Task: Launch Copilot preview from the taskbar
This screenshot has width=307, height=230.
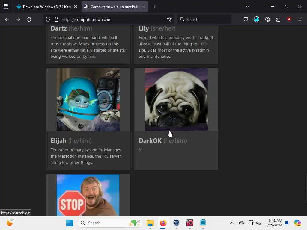Action: click(x=297, y=223)
